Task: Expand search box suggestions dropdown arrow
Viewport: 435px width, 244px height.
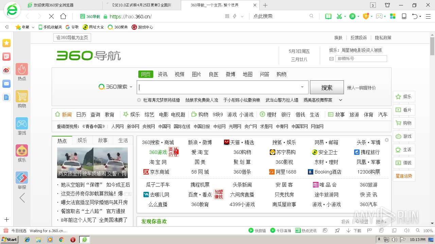Action: [x=302, y=87]
